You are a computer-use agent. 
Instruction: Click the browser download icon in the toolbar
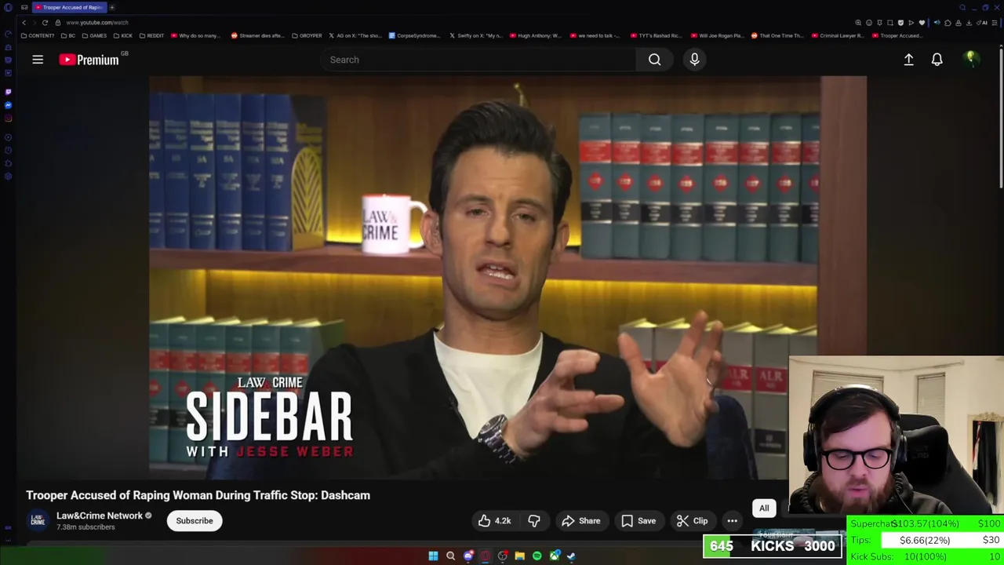969,23
